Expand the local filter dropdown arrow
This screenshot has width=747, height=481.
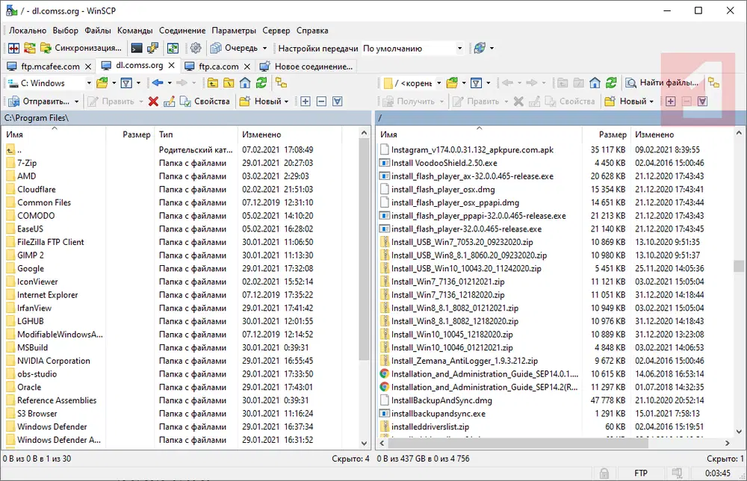tap(139, 83)
